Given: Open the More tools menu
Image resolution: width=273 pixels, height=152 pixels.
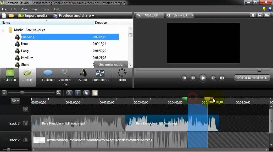Looking at the screenshot, I should (122, 75).
